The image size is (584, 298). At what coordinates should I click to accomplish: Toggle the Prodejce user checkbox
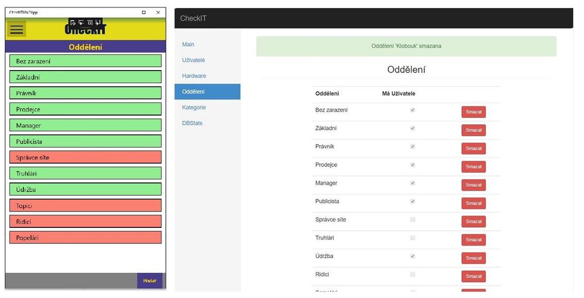[x=413, y=165]
